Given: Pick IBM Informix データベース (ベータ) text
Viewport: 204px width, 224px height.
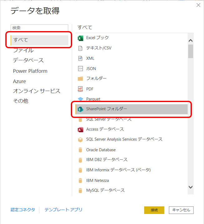Looking at the screenshot, I should click(x=118, y=170).
